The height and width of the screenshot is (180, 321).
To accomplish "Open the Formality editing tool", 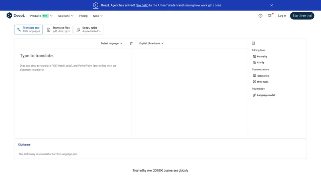I will coord(260,56).
